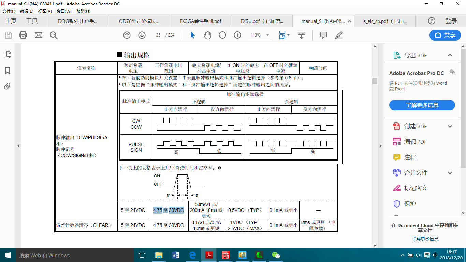The image size is (466, 262).
Task: Go to next page arrow icon
Action: (x=142, y=35)
